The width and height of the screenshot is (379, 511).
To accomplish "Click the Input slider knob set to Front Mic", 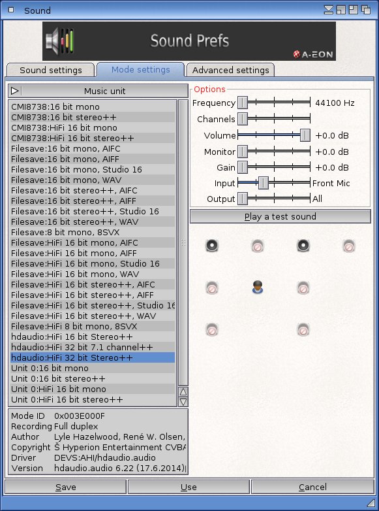I will (264, 183).
